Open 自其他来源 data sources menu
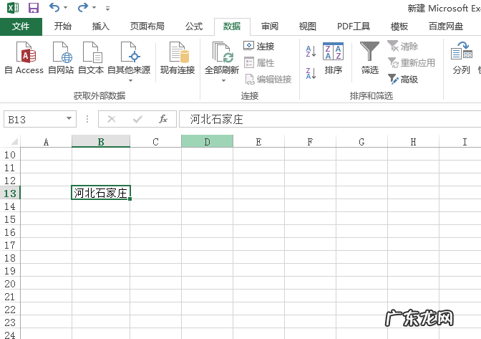Image resolution: width=481 pixels, height=339 pixels. click(x=129, y=62)
